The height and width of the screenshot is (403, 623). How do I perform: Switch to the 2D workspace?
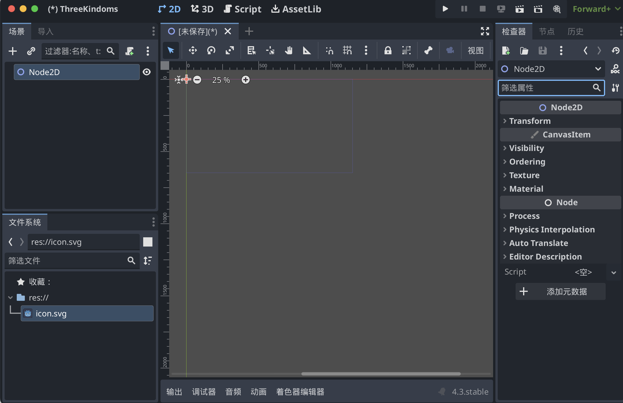point(169,9)
